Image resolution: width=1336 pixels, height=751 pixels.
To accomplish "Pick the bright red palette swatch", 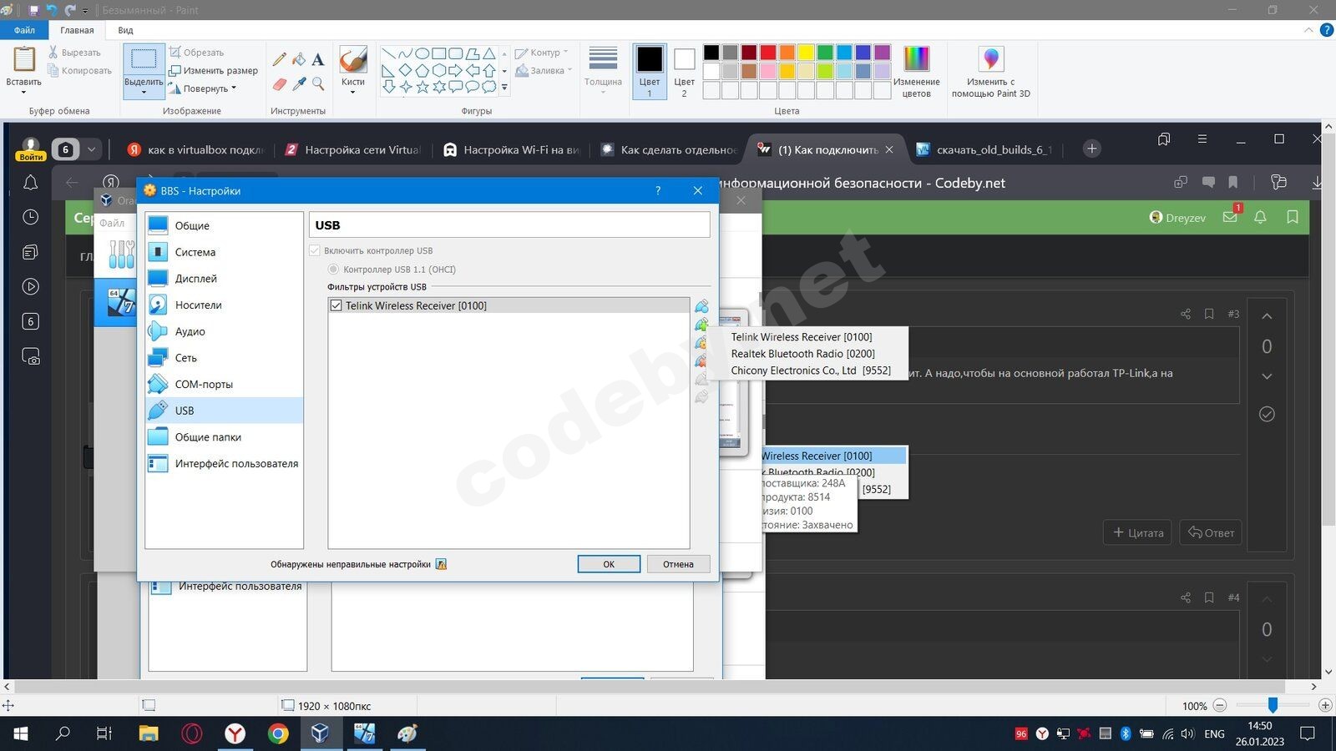I will click(x=768, y=53).
